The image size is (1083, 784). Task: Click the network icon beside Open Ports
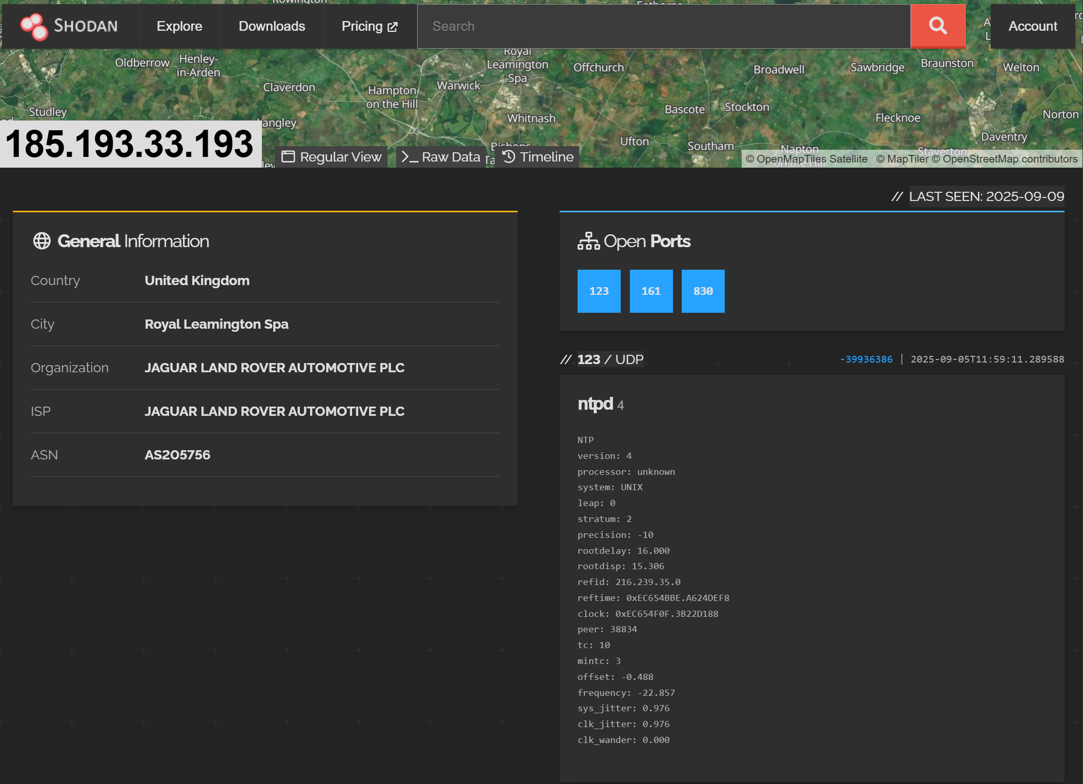pos(588,241)
